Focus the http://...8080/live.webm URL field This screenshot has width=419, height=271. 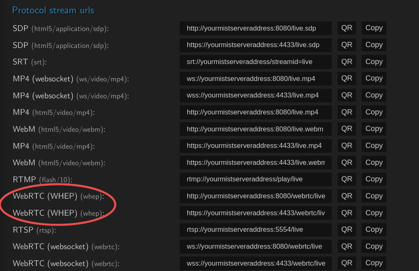[x=256, y=129]
